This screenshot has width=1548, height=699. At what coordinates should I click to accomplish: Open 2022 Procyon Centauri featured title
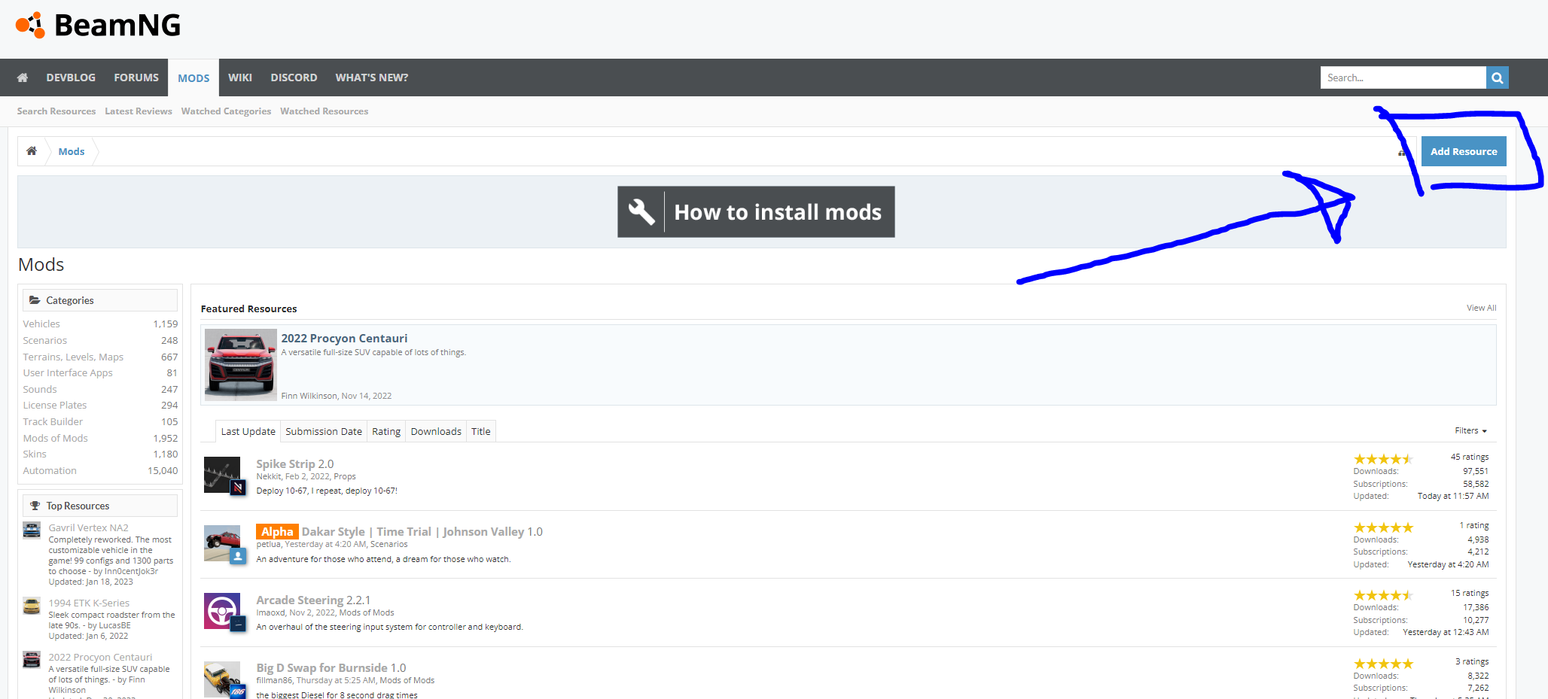click(x=344, y=338)
